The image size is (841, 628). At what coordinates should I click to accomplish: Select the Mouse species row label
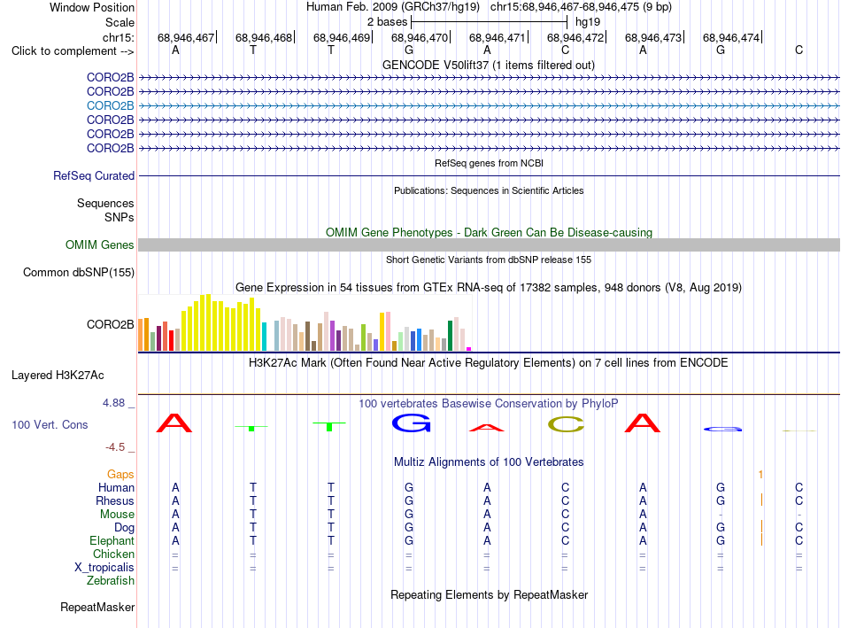click(117, 515)
